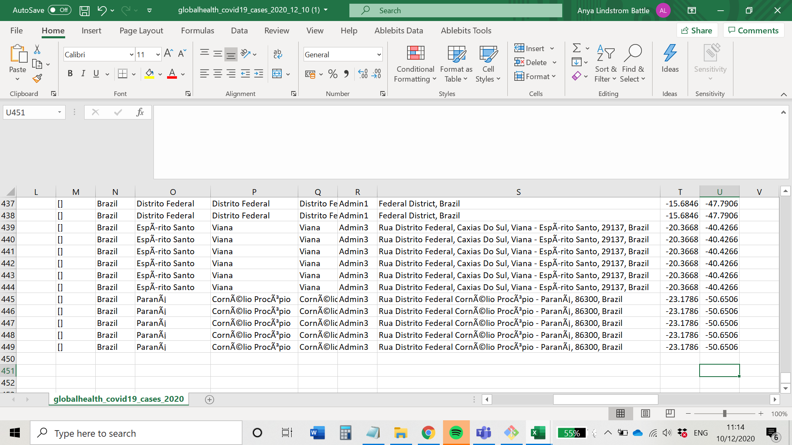Viewport: 792px width, 445px height.
Task: Open the Ablebits Tools tab
Action: [x=466, y=30]
